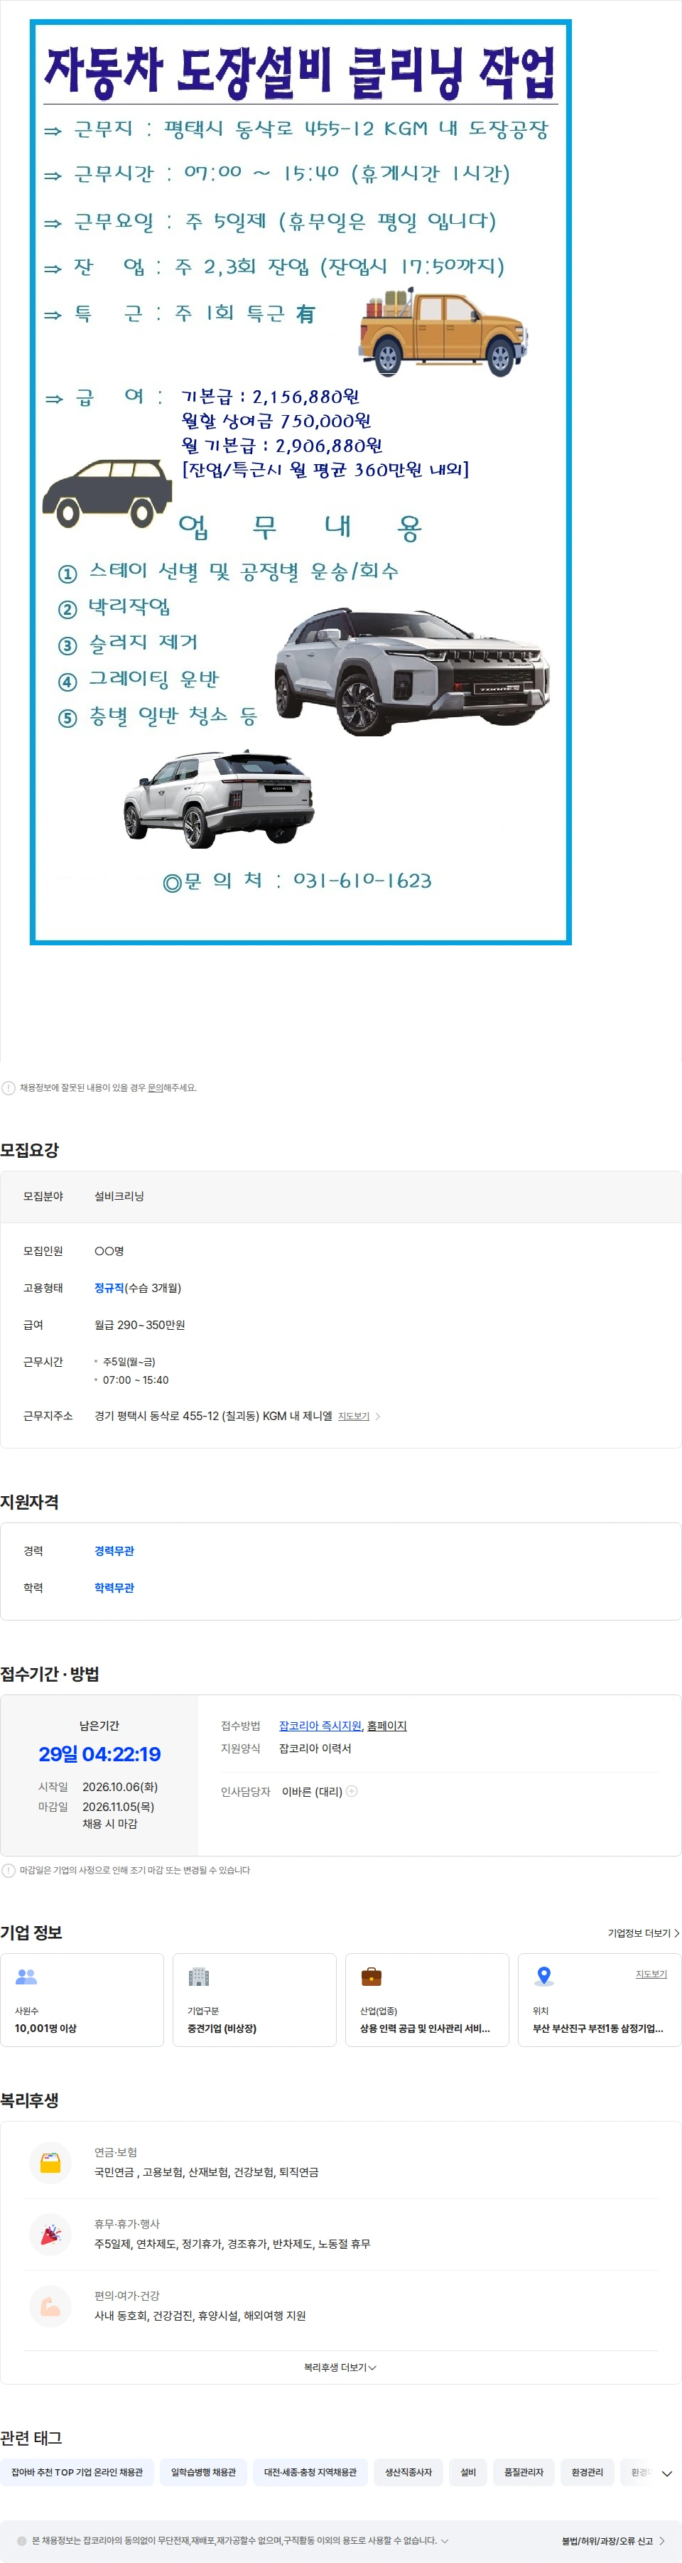682x2563 pixels.
Task: Select the 경력무관 experience link
Action: coord(114,1550)
